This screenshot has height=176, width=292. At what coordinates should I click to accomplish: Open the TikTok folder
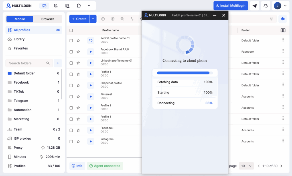click(33, 92)
